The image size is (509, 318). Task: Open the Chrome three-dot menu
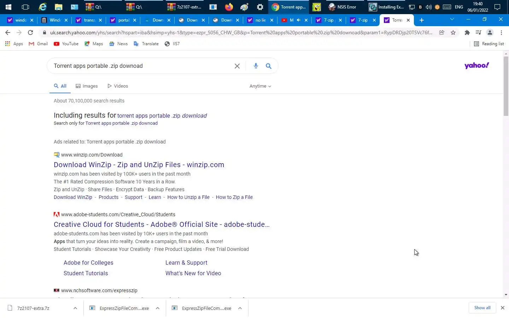coord(501,33)
